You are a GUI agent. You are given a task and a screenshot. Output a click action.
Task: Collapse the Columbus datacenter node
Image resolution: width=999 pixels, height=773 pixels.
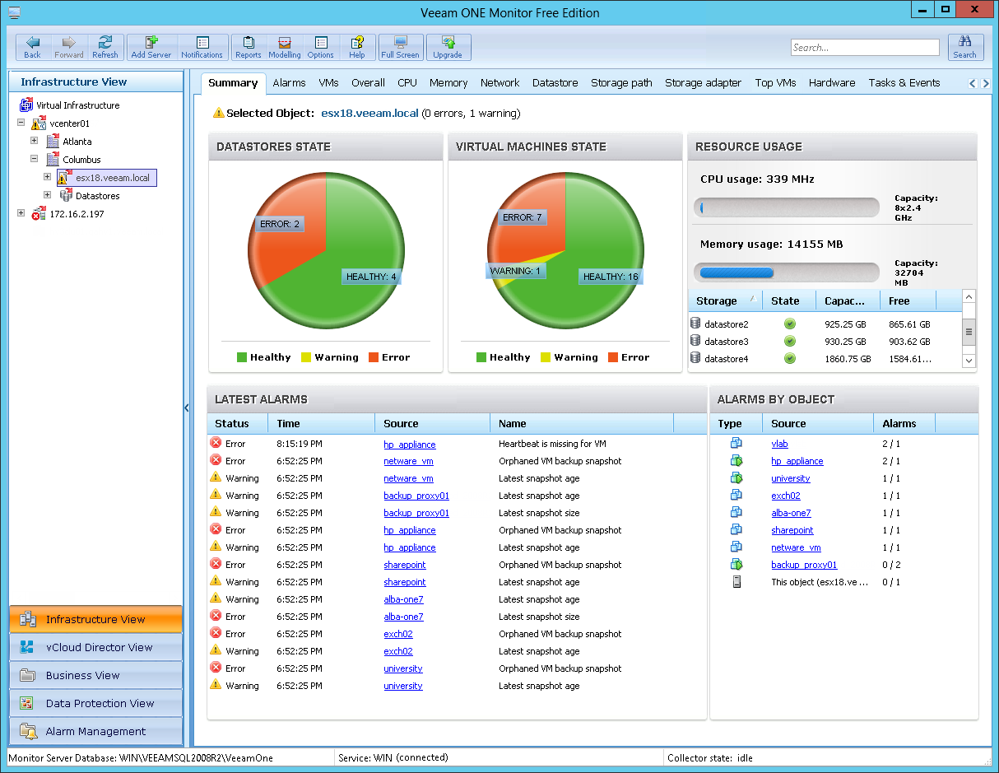click(x=35, y=159)
